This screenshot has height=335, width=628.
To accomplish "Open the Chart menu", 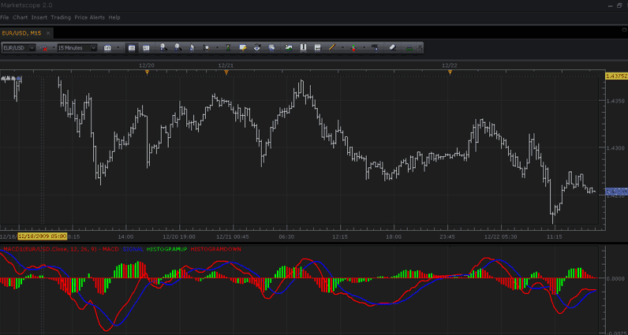I will click(x=20, y=17).
